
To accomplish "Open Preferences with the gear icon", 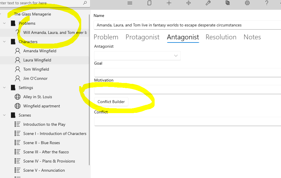I will coord(247,3).
